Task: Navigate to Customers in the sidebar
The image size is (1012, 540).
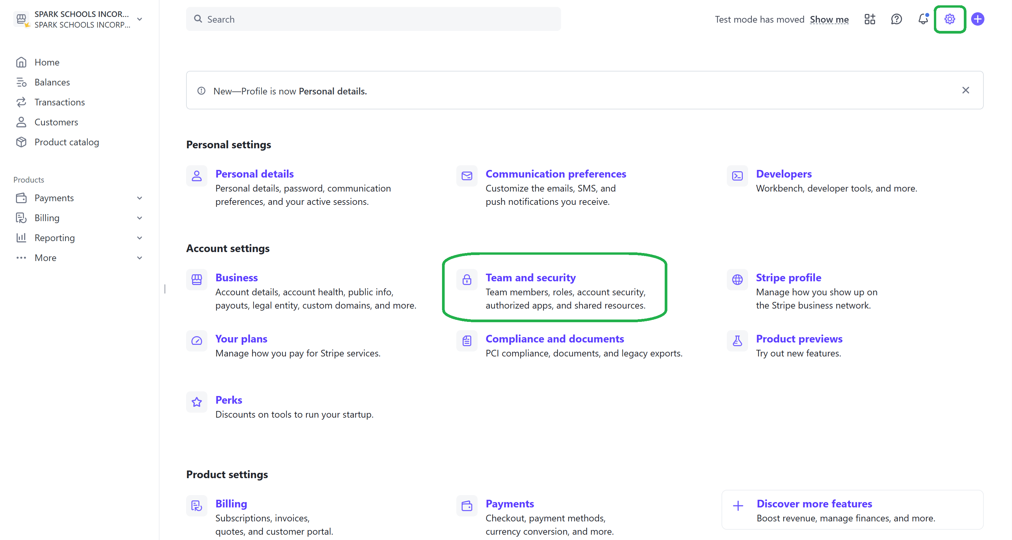Action: 56,122
